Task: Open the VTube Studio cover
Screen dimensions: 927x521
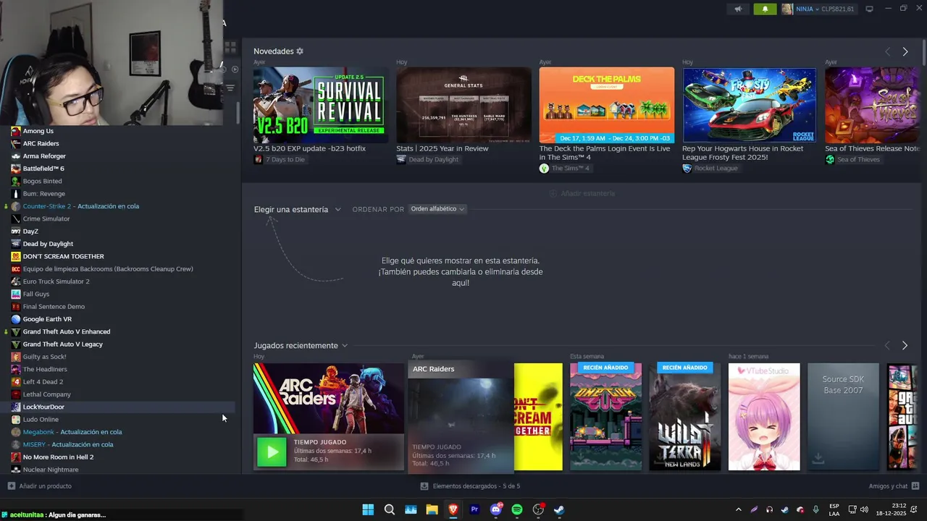Action: tap(764, 417)
